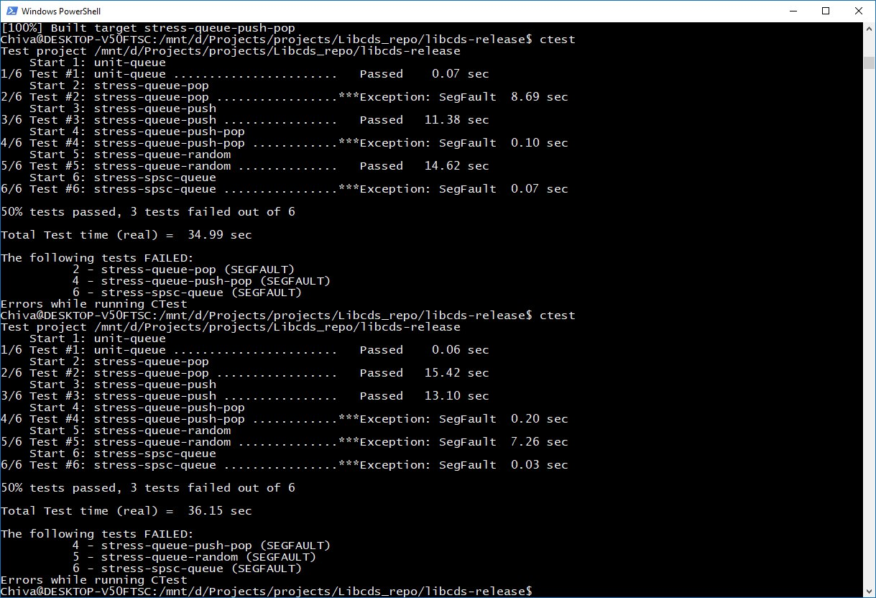Screen dimensions: 876x598
Task: Click the 'Total Test time (real) = 36.15 sec' line
Action: coord(126,511)
